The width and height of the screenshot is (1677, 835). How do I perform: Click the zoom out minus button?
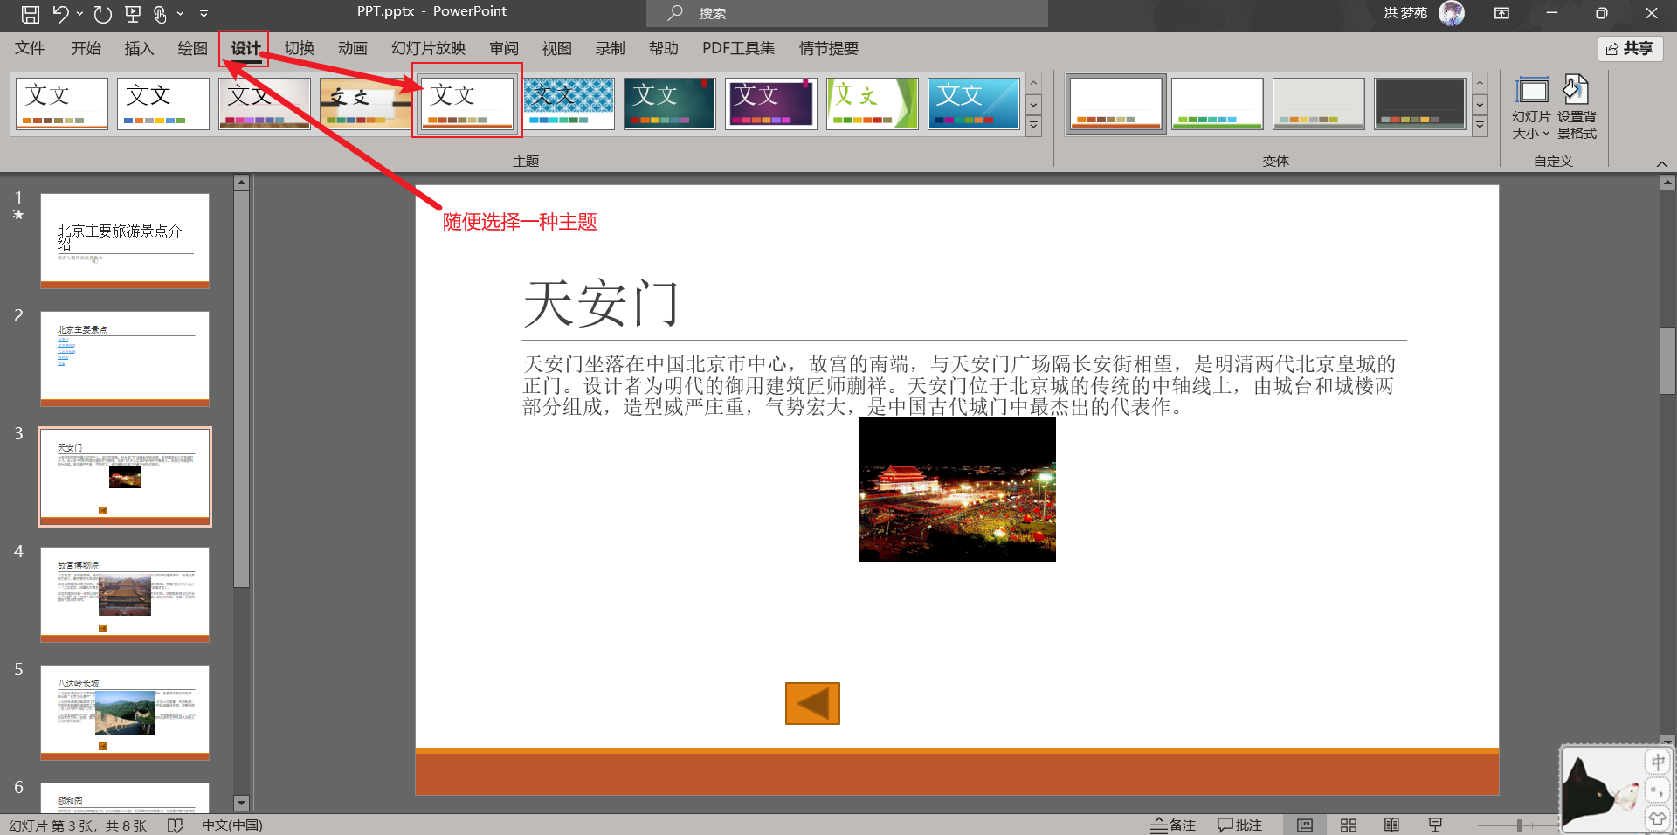(x=1468, y=825)
